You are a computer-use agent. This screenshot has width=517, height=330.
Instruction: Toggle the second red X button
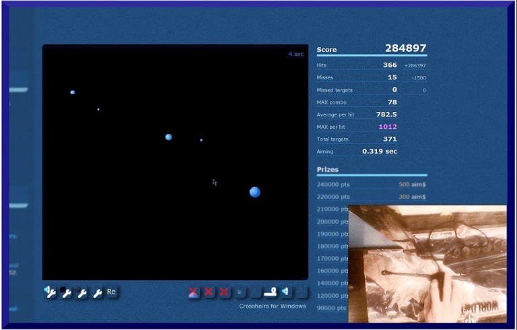click(209, 292)
